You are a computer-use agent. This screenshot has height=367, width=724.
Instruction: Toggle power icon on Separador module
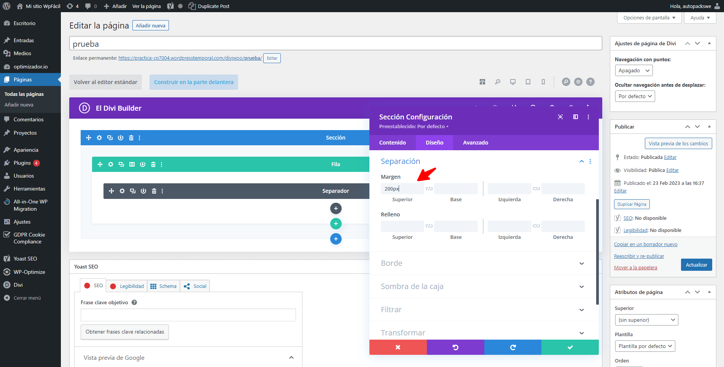tap(143, 191)
